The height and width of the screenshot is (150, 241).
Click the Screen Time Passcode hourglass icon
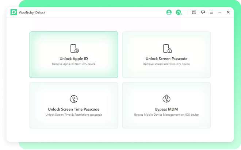click(x=74, y=99)
